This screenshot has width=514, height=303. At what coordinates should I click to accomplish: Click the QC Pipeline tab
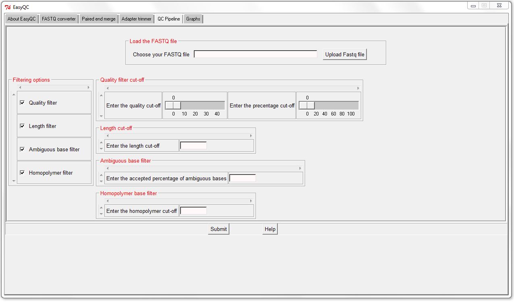169,19
